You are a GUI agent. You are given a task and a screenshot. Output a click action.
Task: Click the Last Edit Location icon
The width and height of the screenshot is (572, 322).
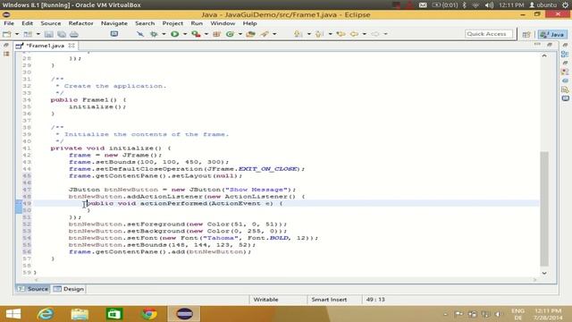click(341, 34)
